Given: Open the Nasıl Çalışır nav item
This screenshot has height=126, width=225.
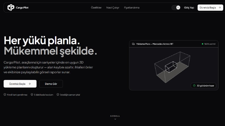Looking at the screenshot, I should pyautogui.click(x=113, y=8).
